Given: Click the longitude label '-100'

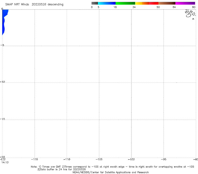Looking at the screenshot, I should tap(131, 159).
